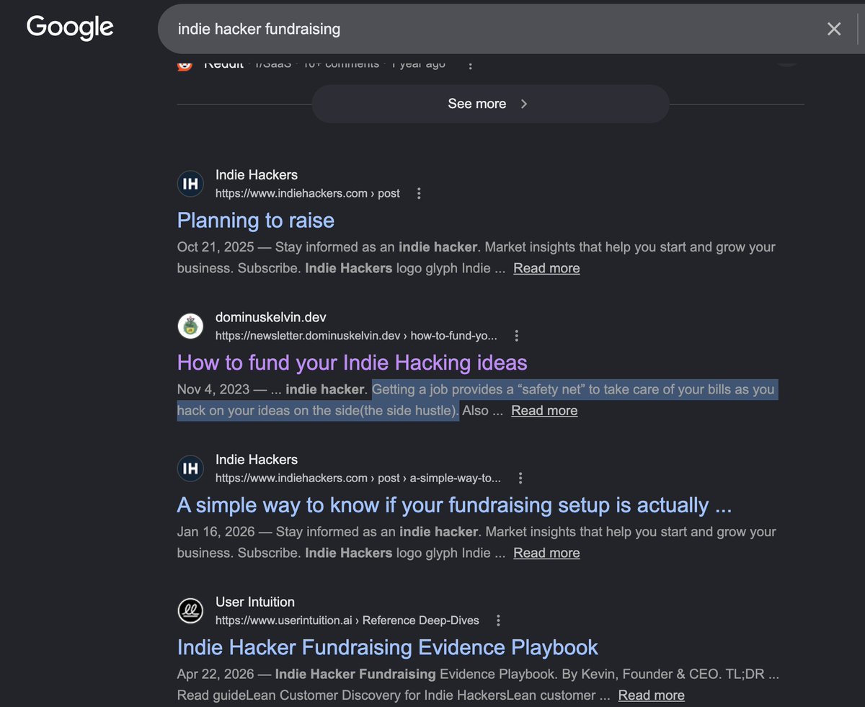Click Indie Hackers favicon beside Planning to raise

point(190,184)
